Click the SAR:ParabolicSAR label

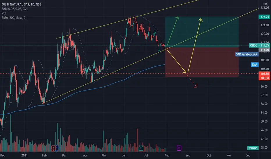247,54
